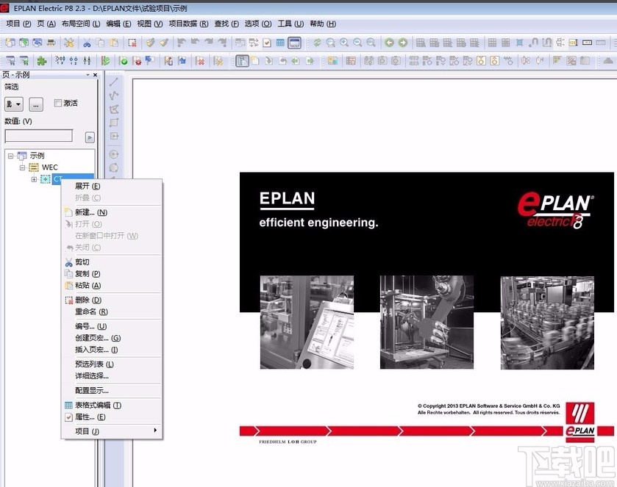Click the red X icon in second toolbar
Screen dimensions: 617x487
pyautogui.click(x=200, y=60)
